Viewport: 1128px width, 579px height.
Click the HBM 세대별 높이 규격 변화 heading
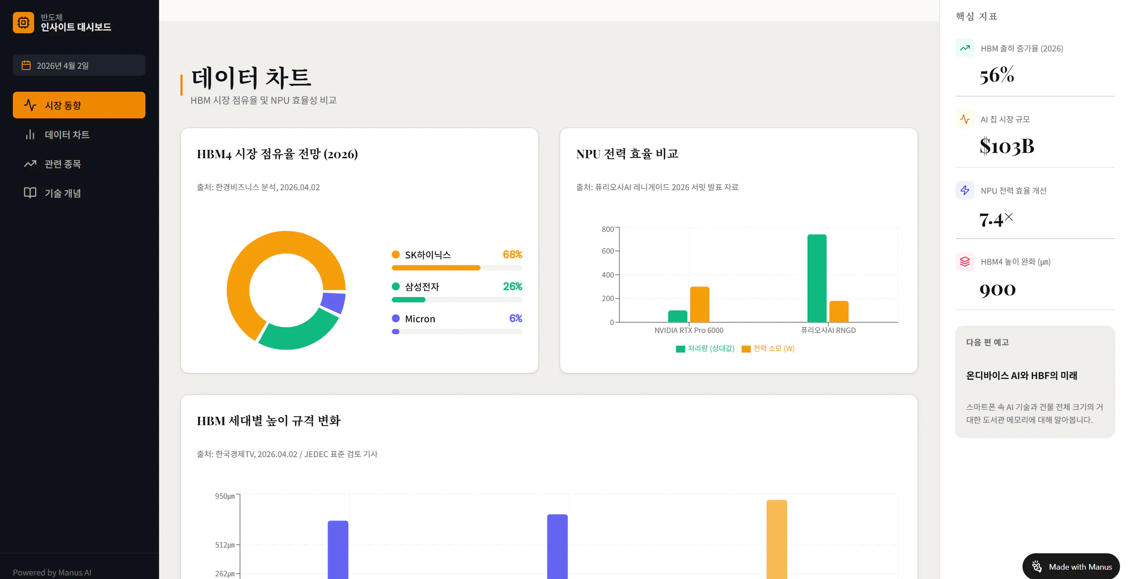click(x=269, y=421)
